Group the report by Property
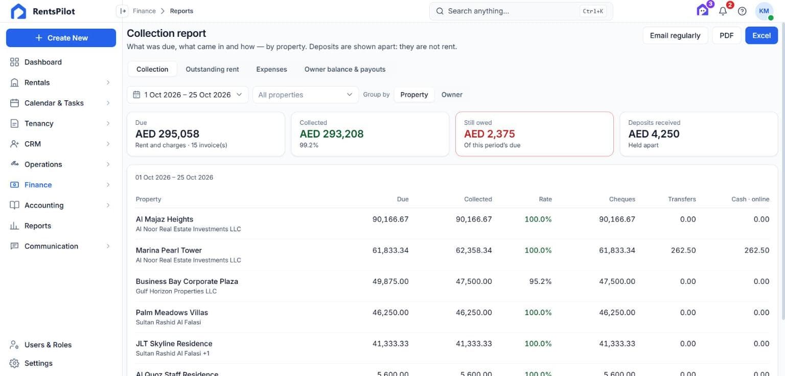 tap(414, 95)
